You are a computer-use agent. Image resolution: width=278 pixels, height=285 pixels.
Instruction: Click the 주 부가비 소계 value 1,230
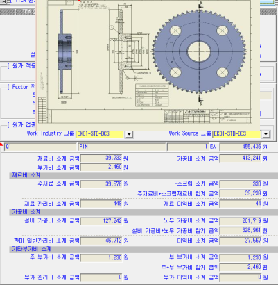(x=101, y=258)
